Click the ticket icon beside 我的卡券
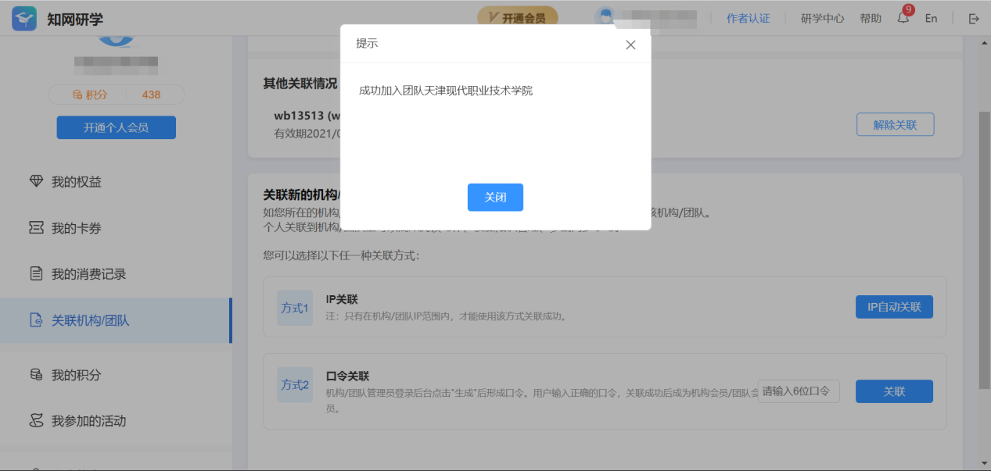Viewport: 991px width, 471px height. point(36,228)
